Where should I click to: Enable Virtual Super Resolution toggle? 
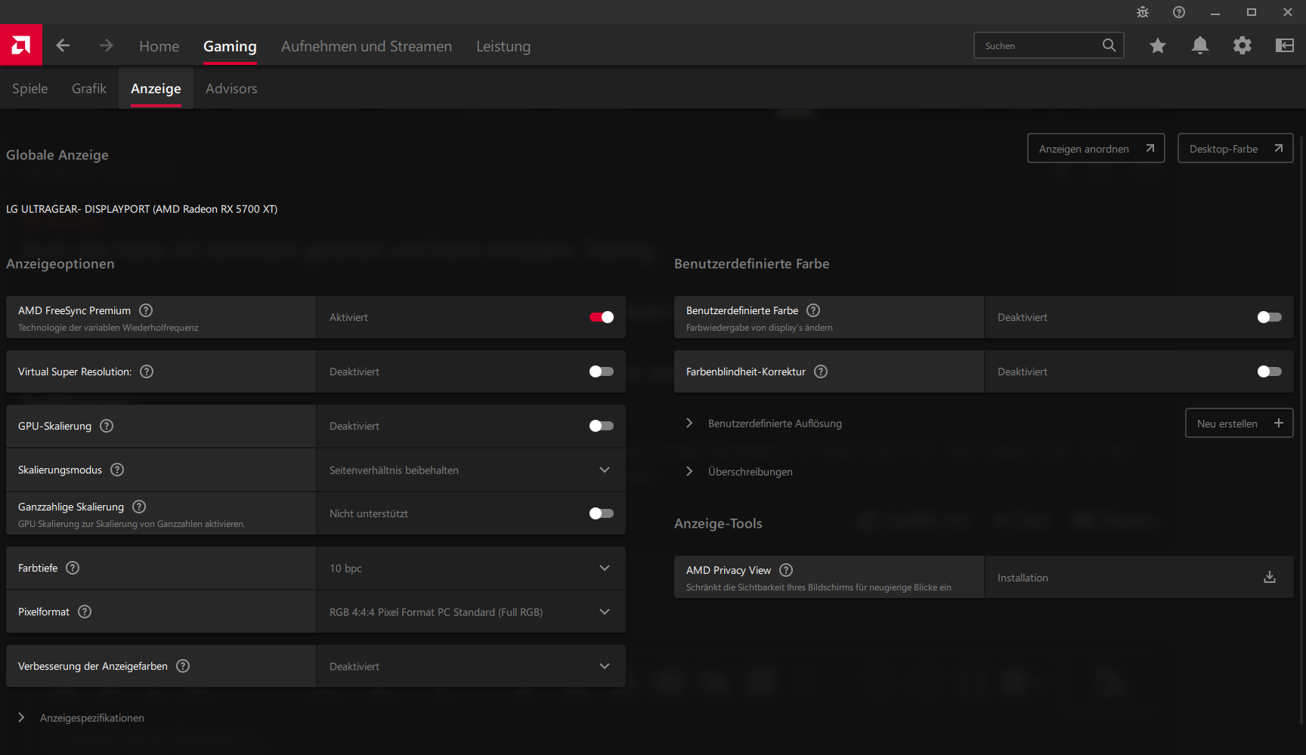[602, 371]
